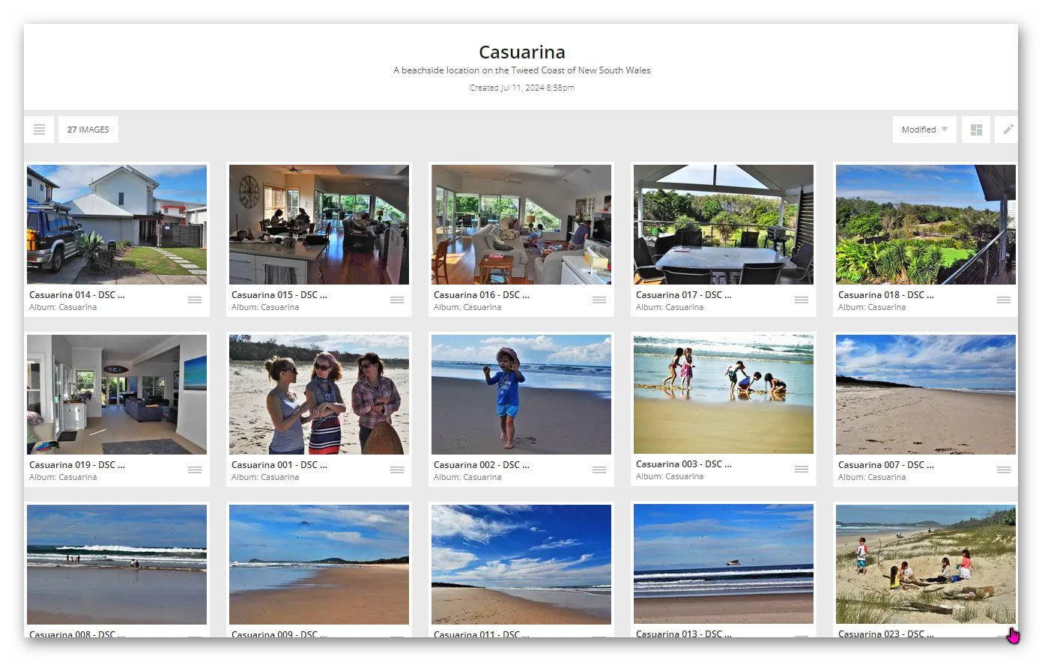Open menu handle for Casuarina 019
1042x662 pixels.
point(195,470)
